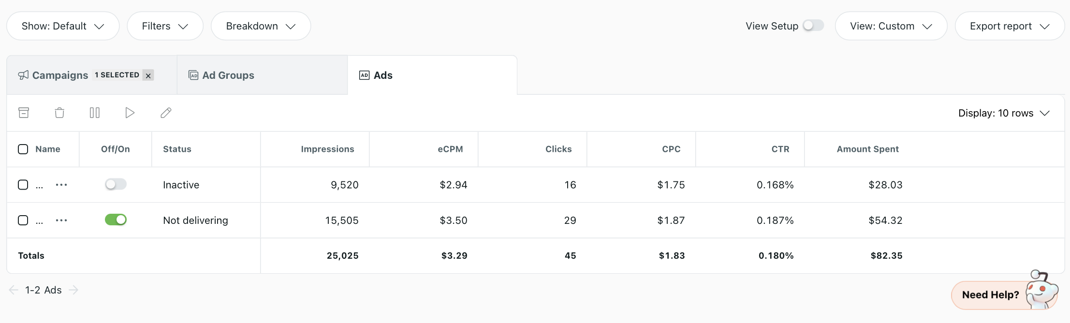Image resolution: width=1070 pixels, height=323 pixels.
Task: Click the Need Help? button
Action: pos(991,295)
